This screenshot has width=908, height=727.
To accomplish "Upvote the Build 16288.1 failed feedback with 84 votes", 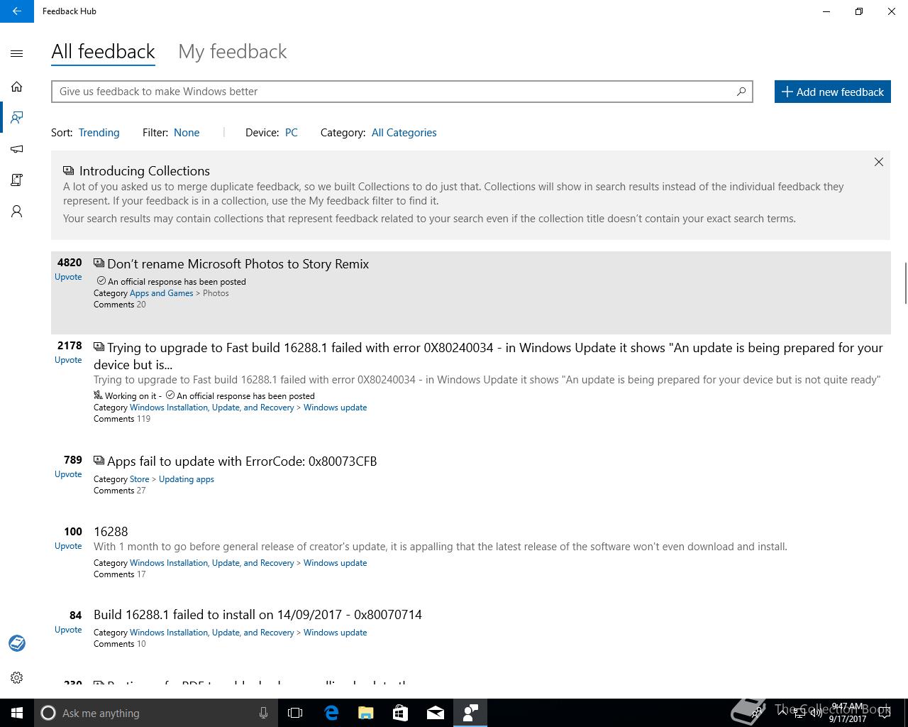I will coord(68,630).
